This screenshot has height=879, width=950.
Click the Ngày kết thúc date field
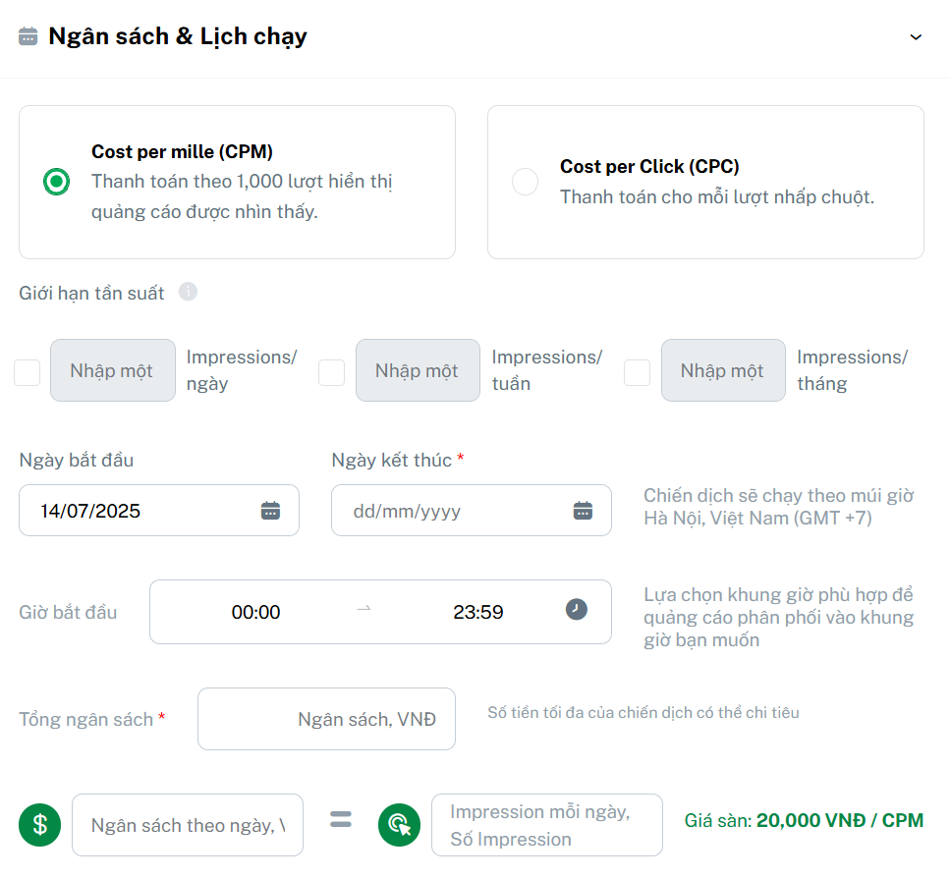click(472, 510)
